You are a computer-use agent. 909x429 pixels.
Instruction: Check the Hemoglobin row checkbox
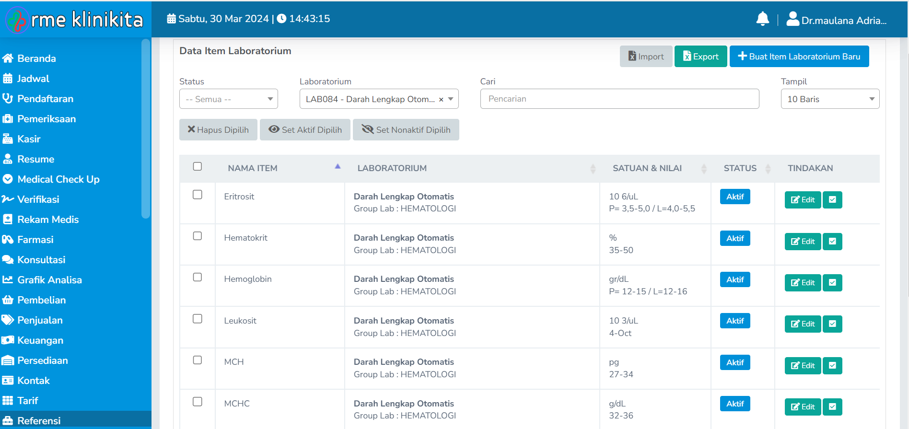[x=198, y=277]
